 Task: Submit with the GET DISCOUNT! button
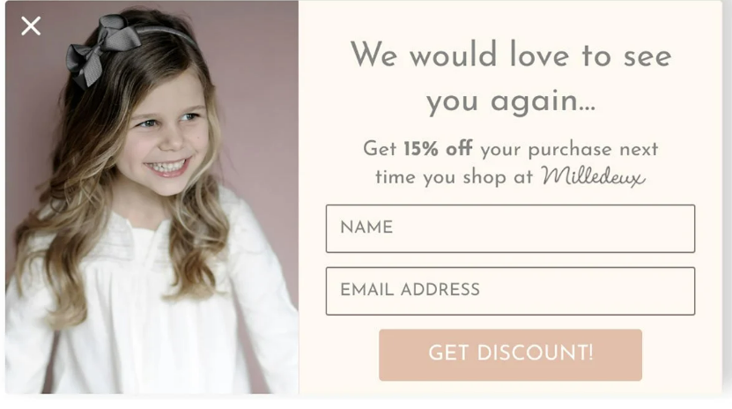(510, 355)
